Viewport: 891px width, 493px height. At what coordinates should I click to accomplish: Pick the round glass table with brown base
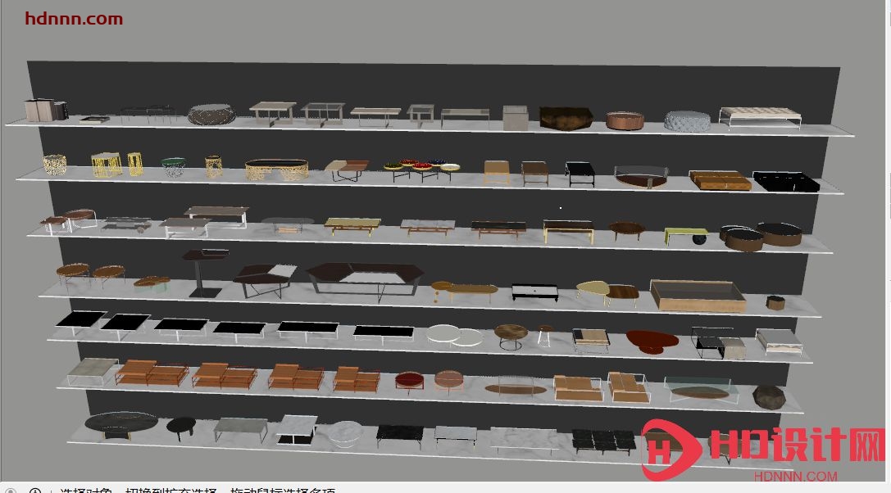(x=641, y=177)
